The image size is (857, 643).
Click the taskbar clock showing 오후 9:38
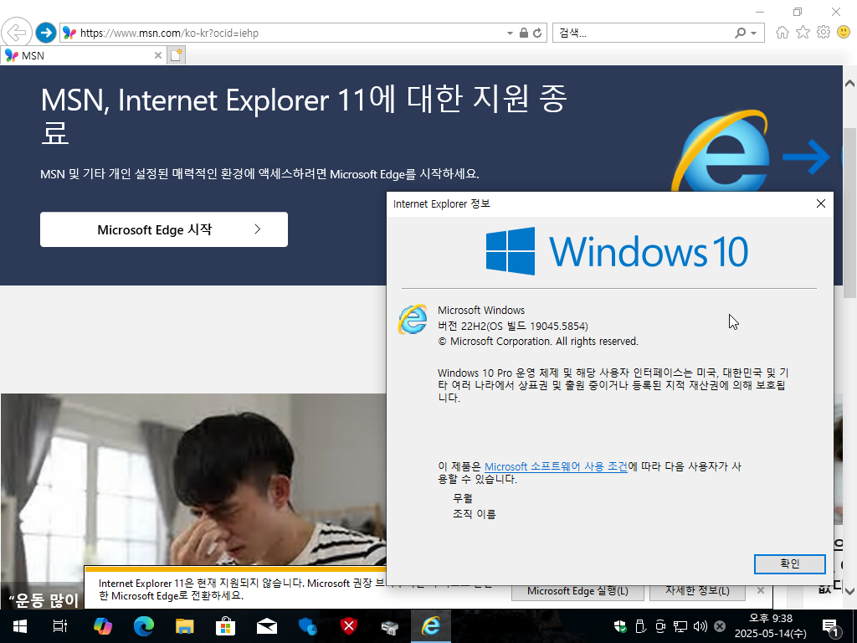[x=770, y=626]
